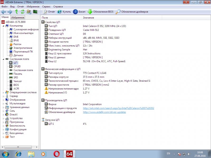Click the green Refresh arrows toolbar icon
Image resolution: width=211 pixels, height=158 pixels.
22,12
